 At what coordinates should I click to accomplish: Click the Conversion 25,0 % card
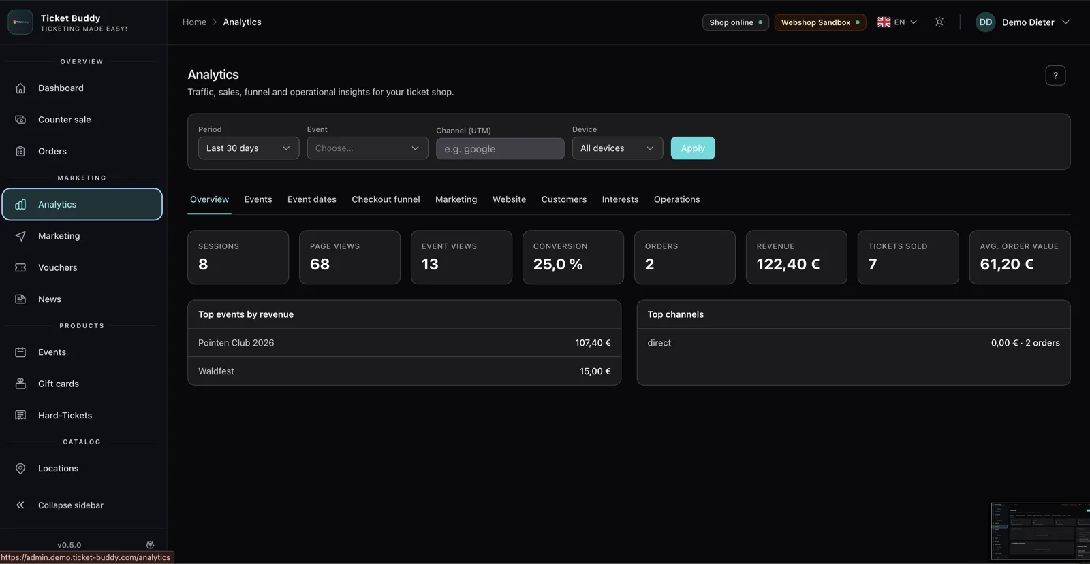(574, 257)
